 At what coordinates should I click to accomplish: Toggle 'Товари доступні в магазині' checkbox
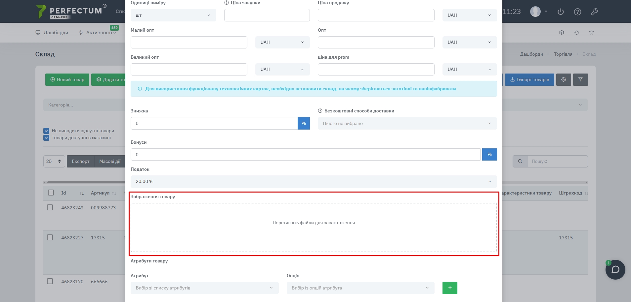46,138
